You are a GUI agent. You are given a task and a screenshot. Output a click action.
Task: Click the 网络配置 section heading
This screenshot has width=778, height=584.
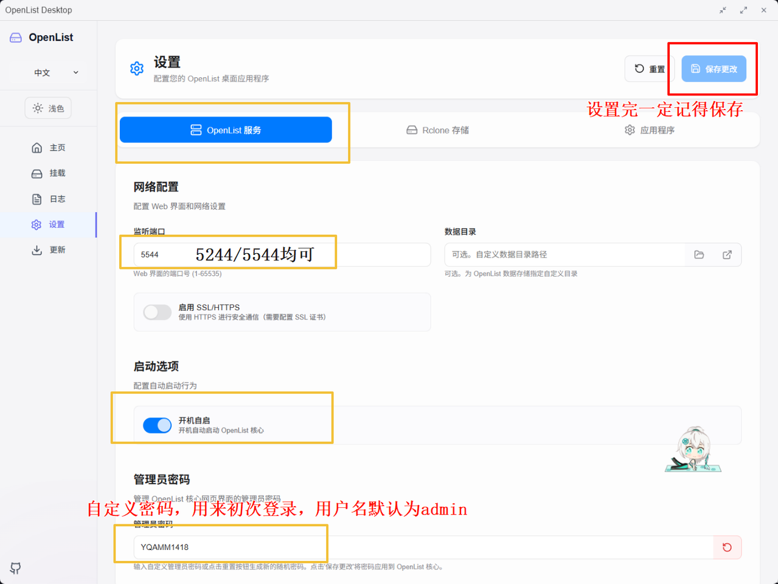tap(156, 187)
